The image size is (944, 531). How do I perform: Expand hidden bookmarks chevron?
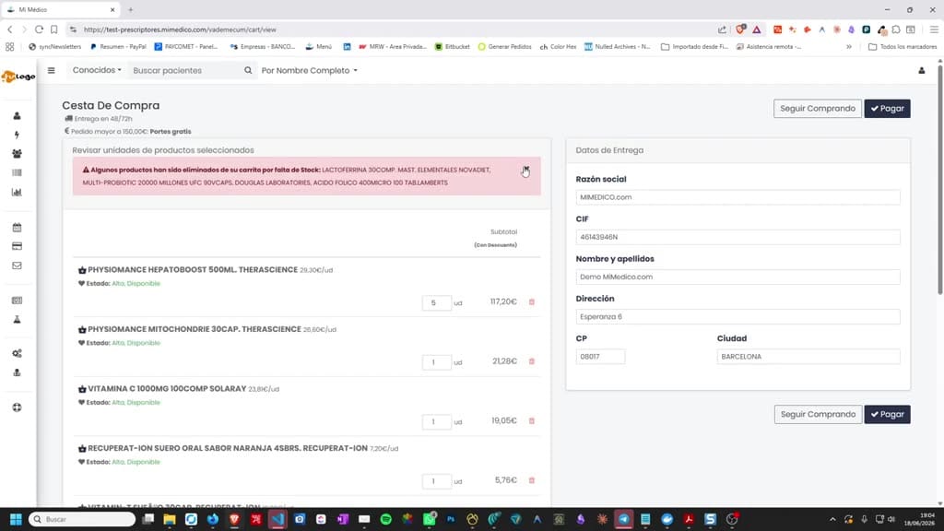(x=849, y=46)
